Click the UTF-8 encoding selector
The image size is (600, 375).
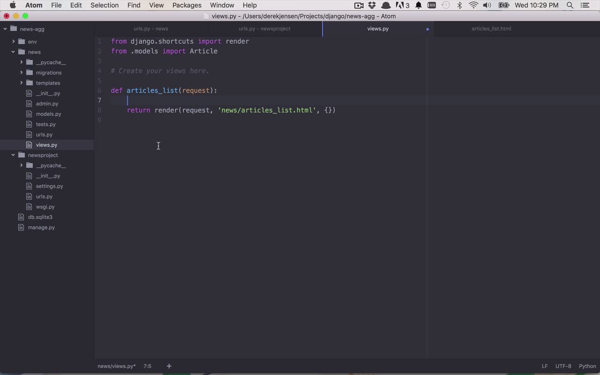[563, 366]
